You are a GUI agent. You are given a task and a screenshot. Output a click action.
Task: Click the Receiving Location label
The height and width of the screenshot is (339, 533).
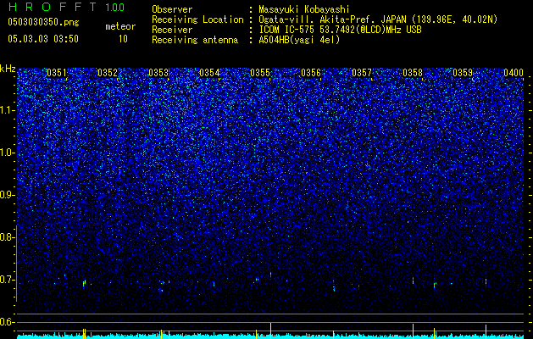(x=197, y=20)
